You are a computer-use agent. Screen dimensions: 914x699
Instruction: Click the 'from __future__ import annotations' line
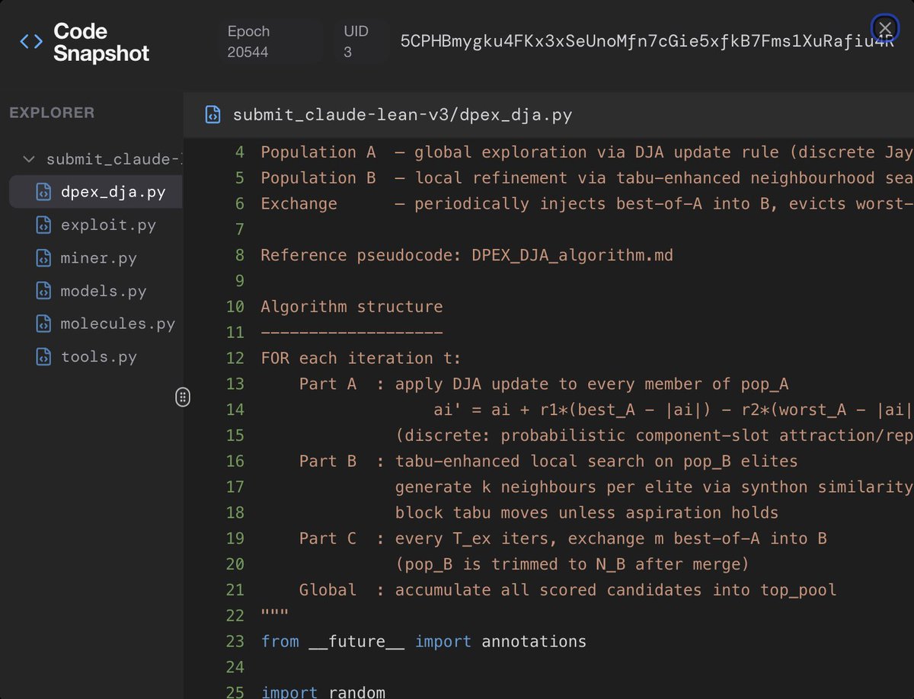[423, 641]
